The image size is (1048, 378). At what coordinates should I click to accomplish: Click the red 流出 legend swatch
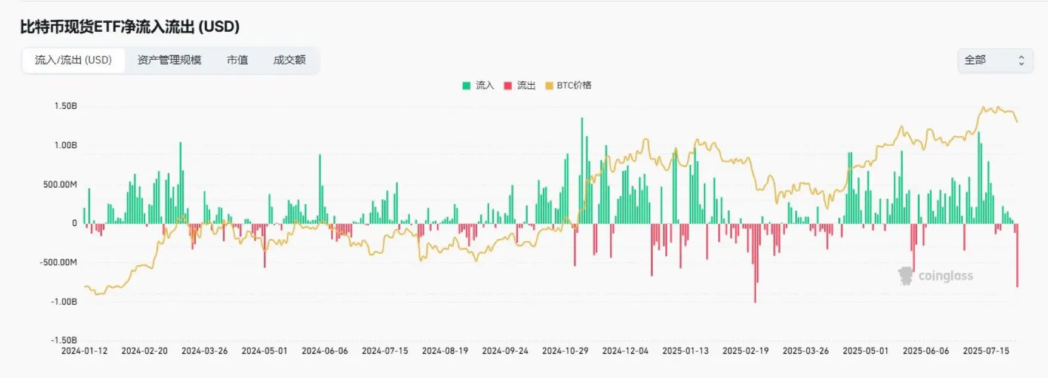(x=508, y=85)
